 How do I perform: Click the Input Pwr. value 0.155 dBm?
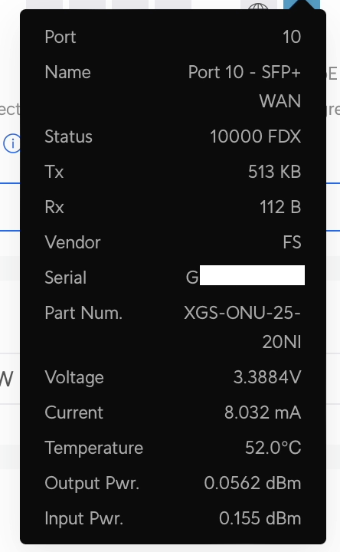click(x=260, y=518)
